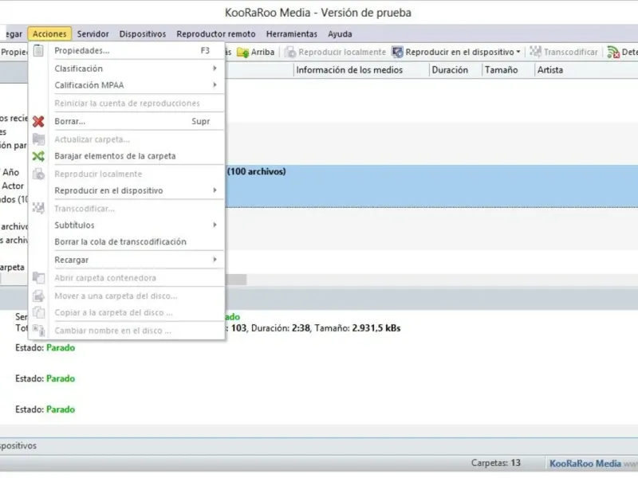This screenshot has width=638, height=478.
Task: Click the Actor tree item
Action: click(13, 186)
